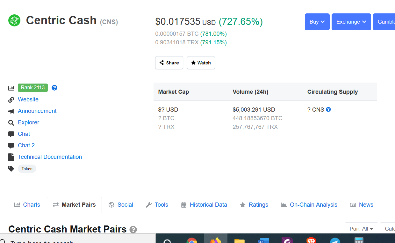The width and height of the screenshot is (395, 243).
Task: Open the Rank 2113 help question mark
Action: tap(54, 87)
